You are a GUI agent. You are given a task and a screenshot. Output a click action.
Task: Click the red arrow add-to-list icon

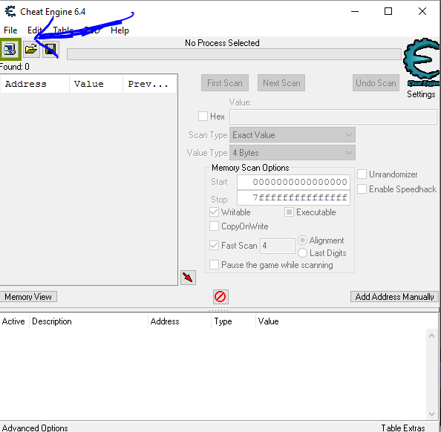(x=188, y=278)
